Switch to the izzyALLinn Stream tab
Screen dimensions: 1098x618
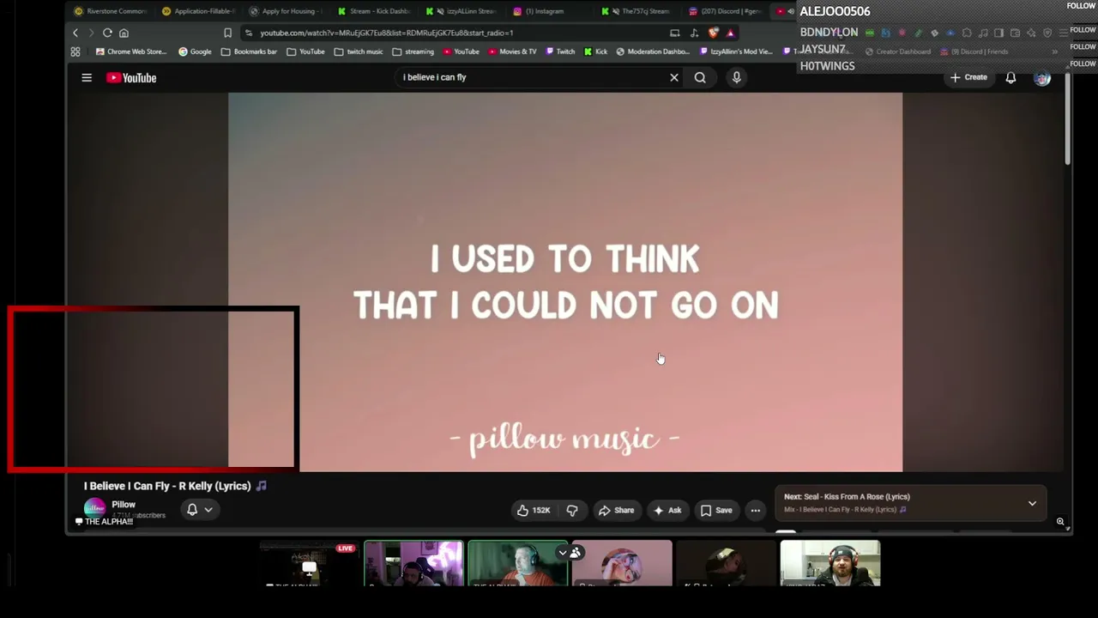point(461,11)
